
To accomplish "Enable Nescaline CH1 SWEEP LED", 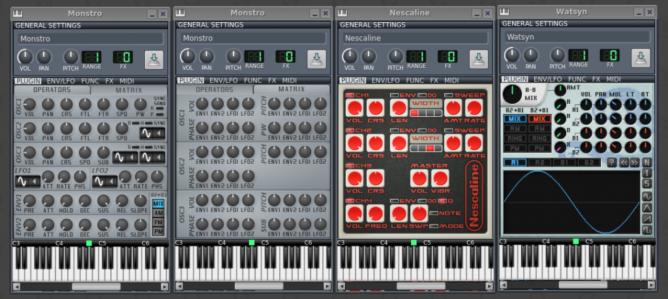I will click(449, 95).
